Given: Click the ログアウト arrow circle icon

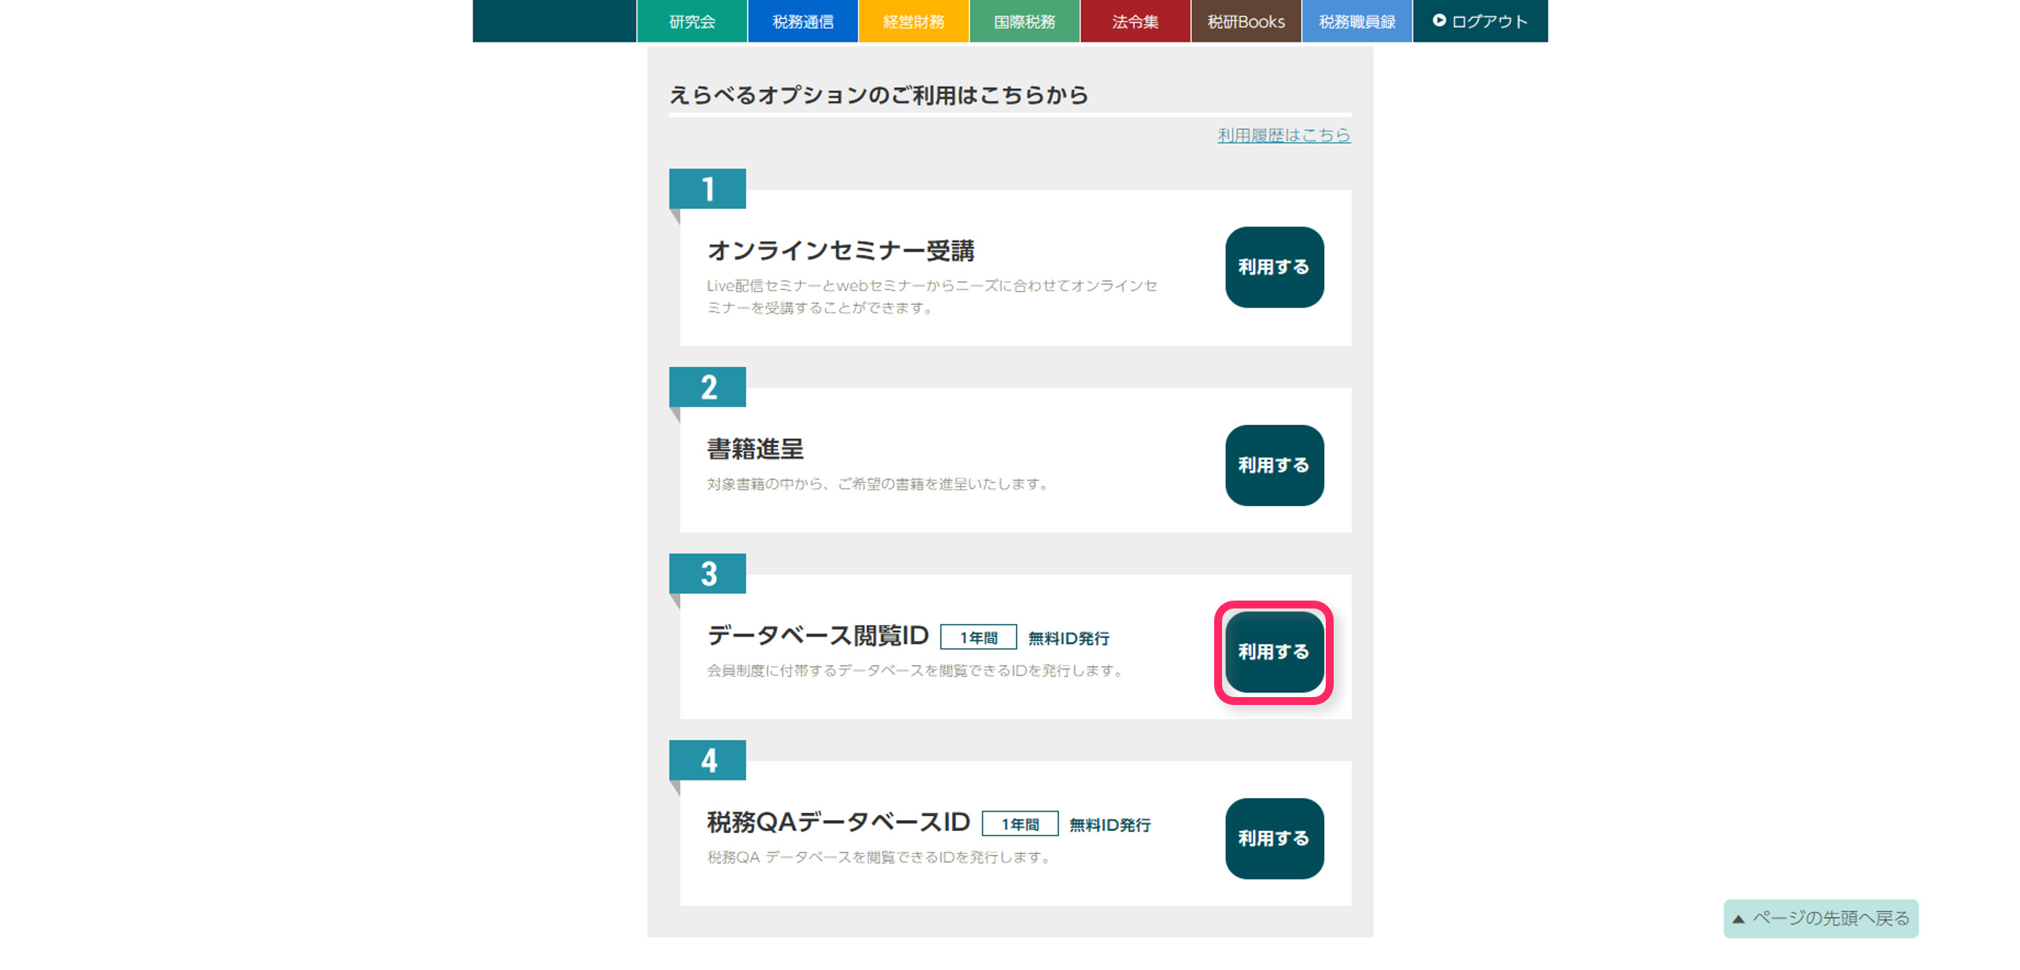Looking at the screenshot, I should click(1439, 20).
